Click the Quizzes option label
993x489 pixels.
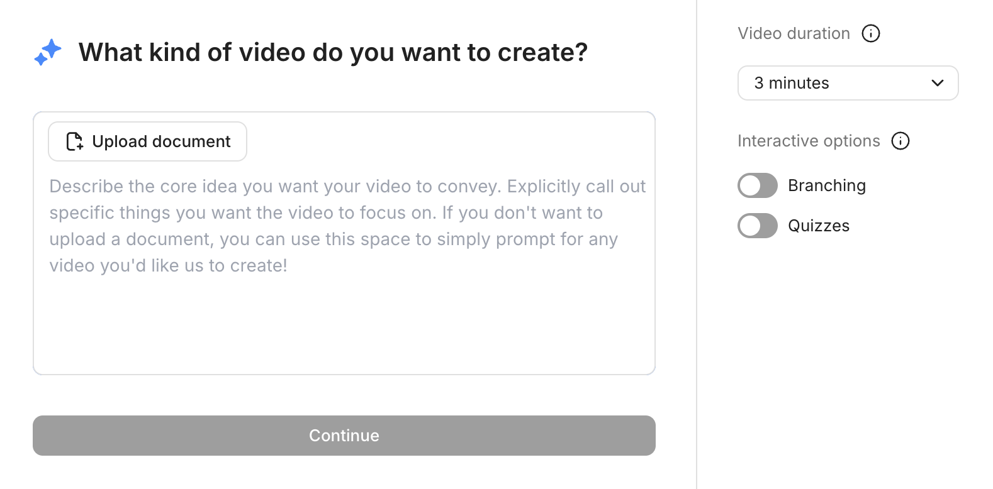click(x=819, y=226)
